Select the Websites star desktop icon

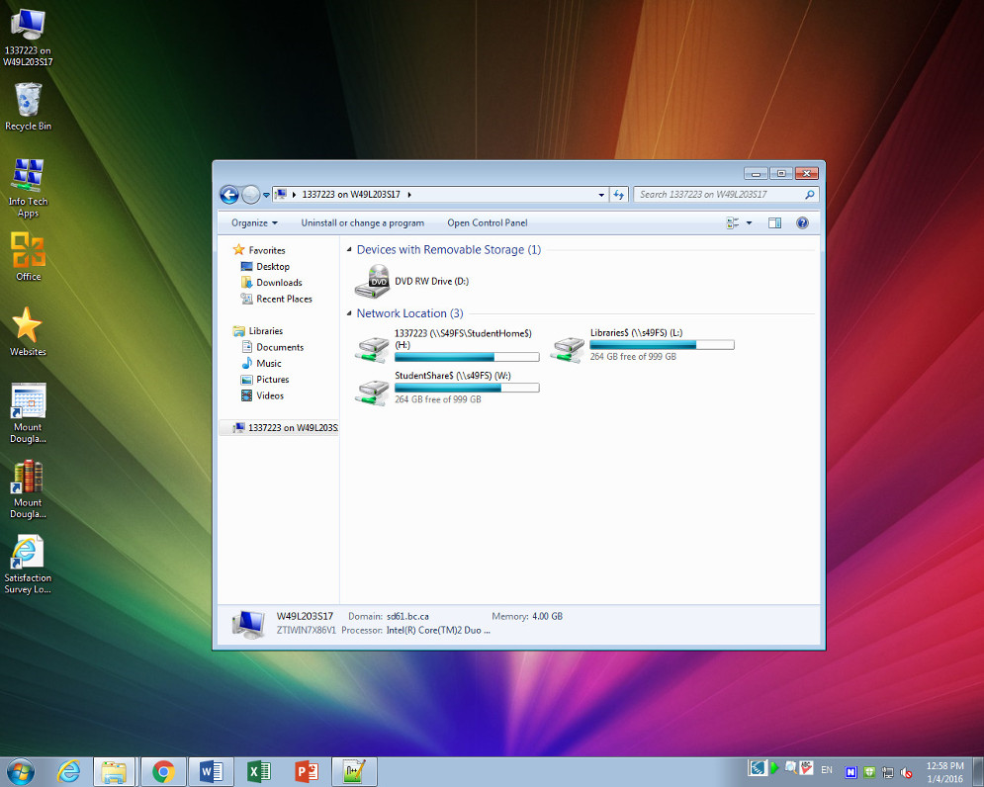pos(28,332)
